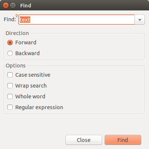Click the orange Find button
The height and width of the screenshot is (149, 149).
tap(123, 140)
